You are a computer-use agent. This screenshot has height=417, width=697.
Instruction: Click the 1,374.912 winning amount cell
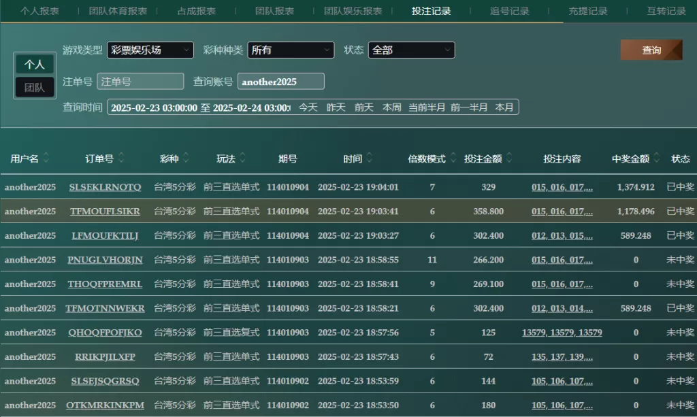tap(636, 187)
